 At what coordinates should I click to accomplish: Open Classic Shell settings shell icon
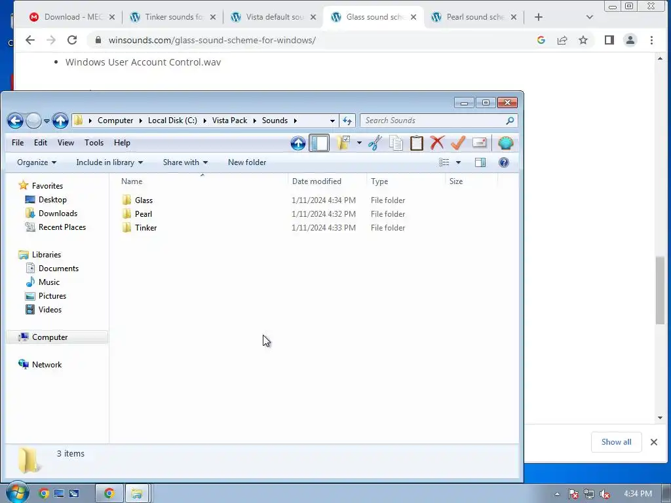tap(505, 143)
